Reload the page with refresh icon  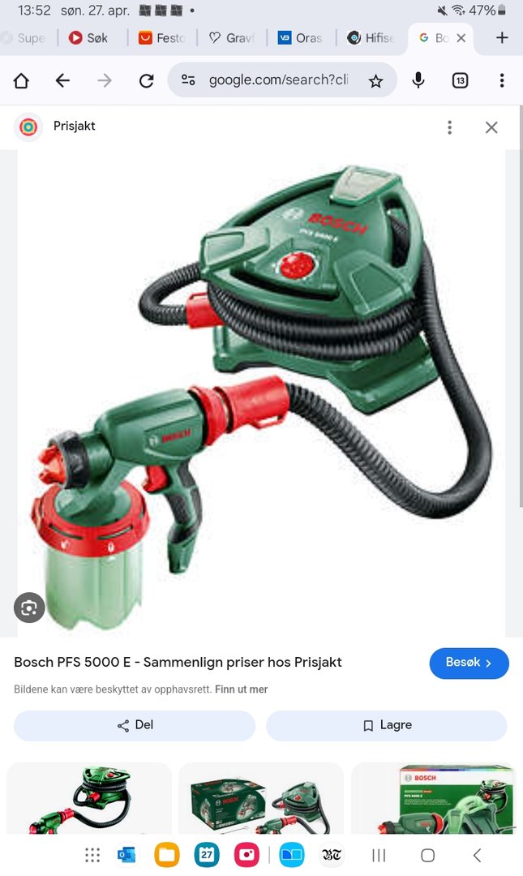pyautogui.click(x=147, y=81)
